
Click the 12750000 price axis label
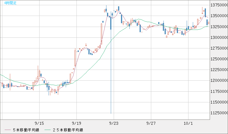[219, 48]
